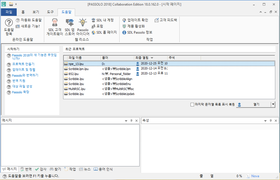Switch to the 용어 인식 bottom tab
Viewport: 280px width, 180px height.
[103, 169]
